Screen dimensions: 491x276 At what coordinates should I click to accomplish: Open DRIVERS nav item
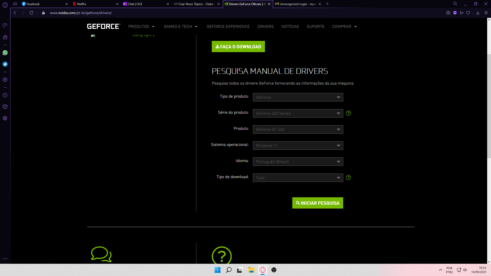pos(265,27)
